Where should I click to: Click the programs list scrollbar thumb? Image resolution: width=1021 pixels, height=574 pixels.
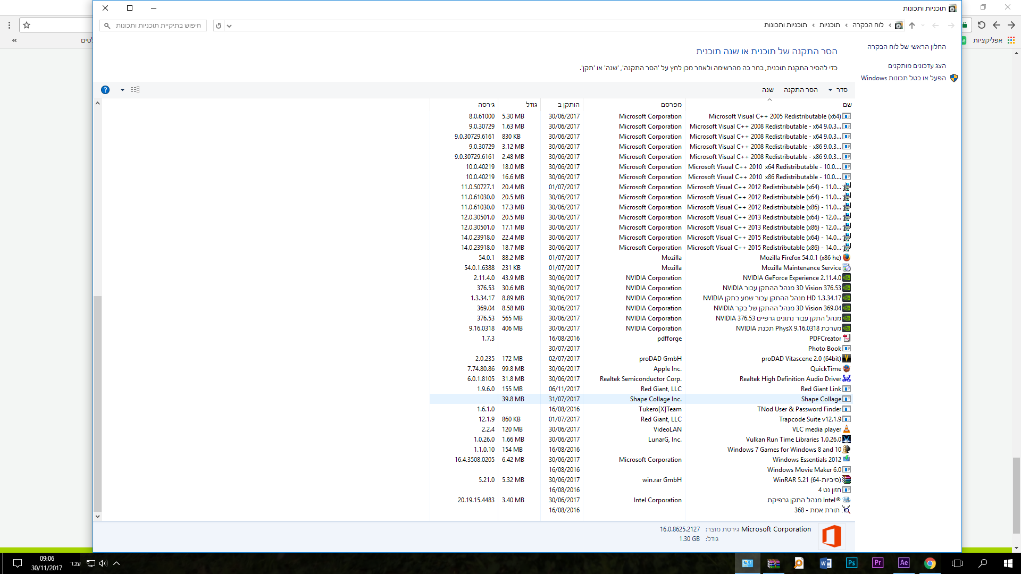tap(97, 403)
